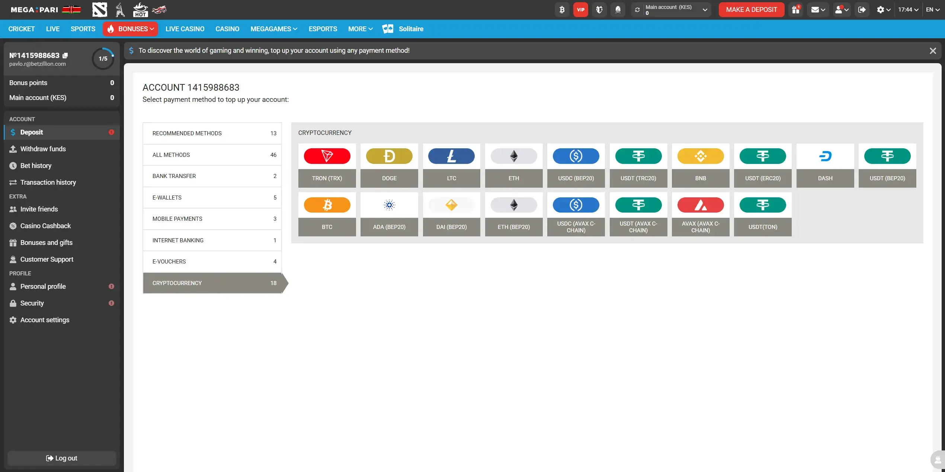Open the MEGAGAMES dropdown

273,29
